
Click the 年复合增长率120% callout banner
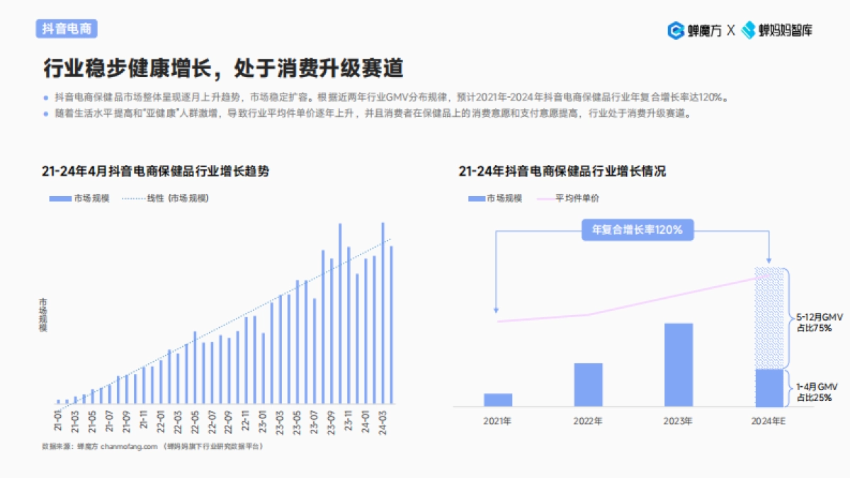click(x=636, y=229)
